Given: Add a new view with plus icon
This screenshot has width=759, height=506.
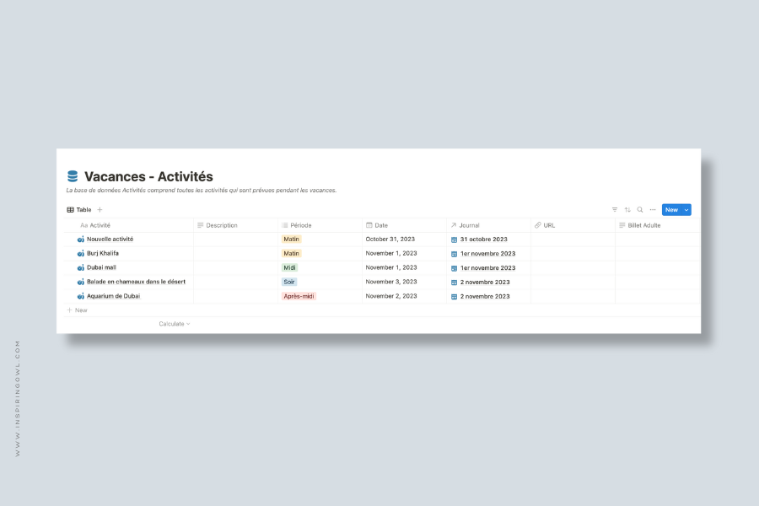Looking at the screenshot, I should click(x=100, y=210).
